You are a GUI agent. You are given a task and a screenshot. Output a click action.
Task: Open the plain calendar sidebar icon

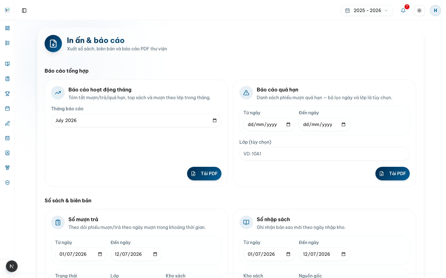[x=7, y=108]
